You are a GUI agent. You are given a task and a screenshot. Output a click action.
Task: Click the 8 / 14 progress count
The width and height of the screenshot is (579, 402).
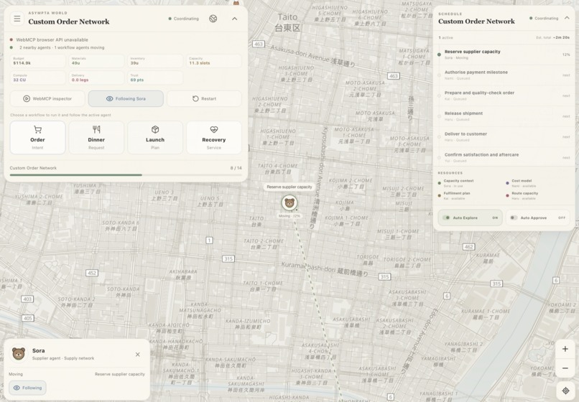click(x=236, y=168)
